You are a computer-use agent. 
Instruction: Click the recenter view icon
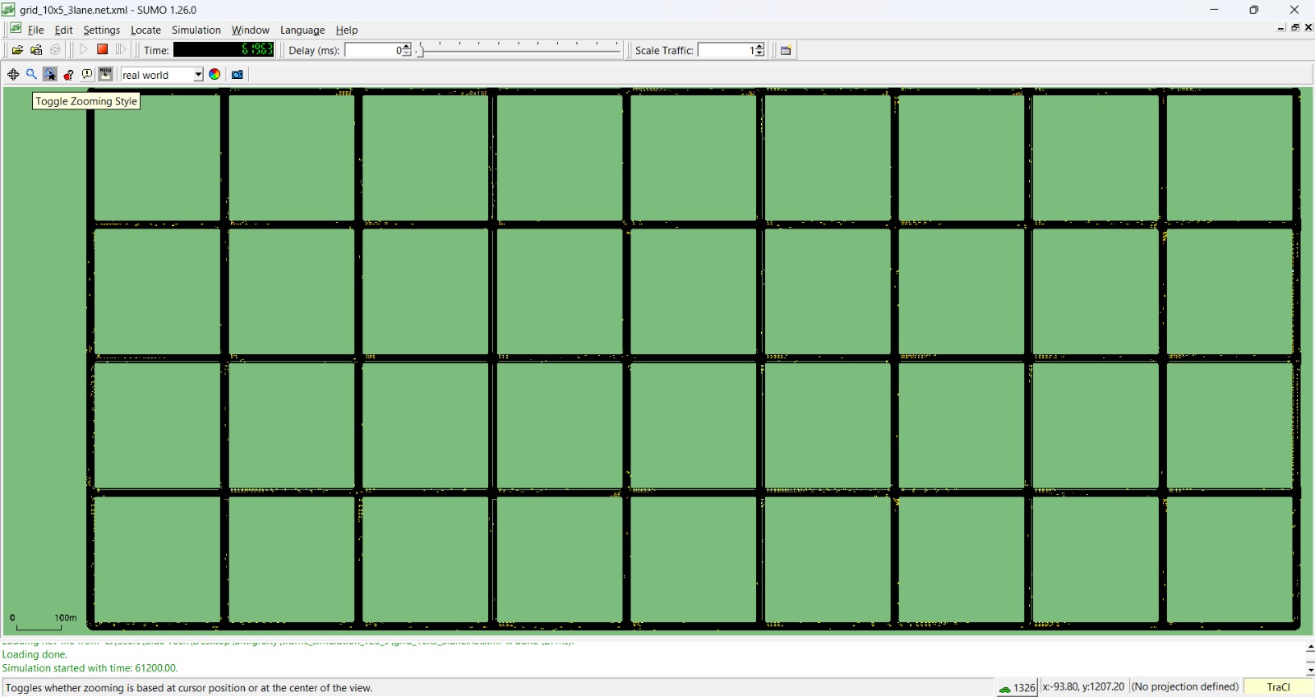click(x=13, y=75)
